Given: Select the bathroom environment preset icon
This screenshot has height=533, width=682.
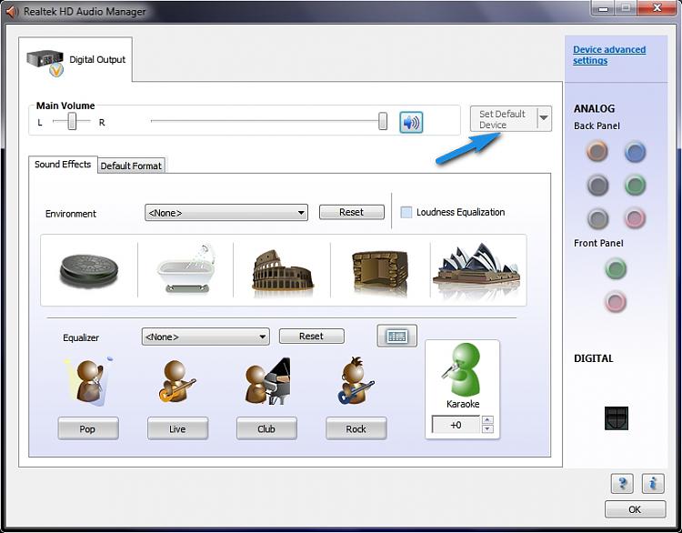Looking at the screenshot, I should 186,268.
